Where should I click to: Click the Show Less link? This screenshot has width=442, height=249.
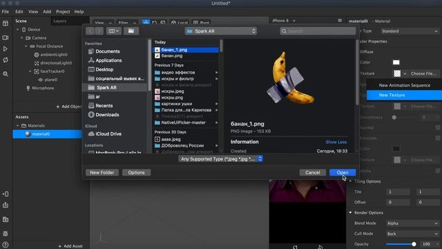coord(336,142)
